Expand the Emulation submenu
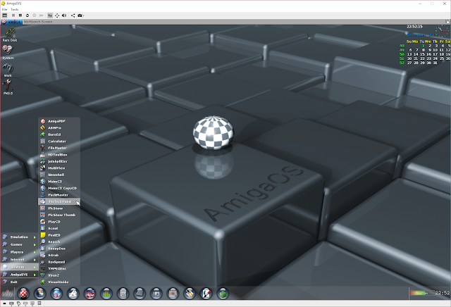The width and height of the screenshot is (451, 307). 19,237
